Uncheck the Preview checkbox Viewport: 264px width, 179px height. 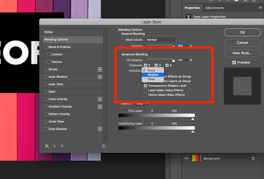click(234, 63)
